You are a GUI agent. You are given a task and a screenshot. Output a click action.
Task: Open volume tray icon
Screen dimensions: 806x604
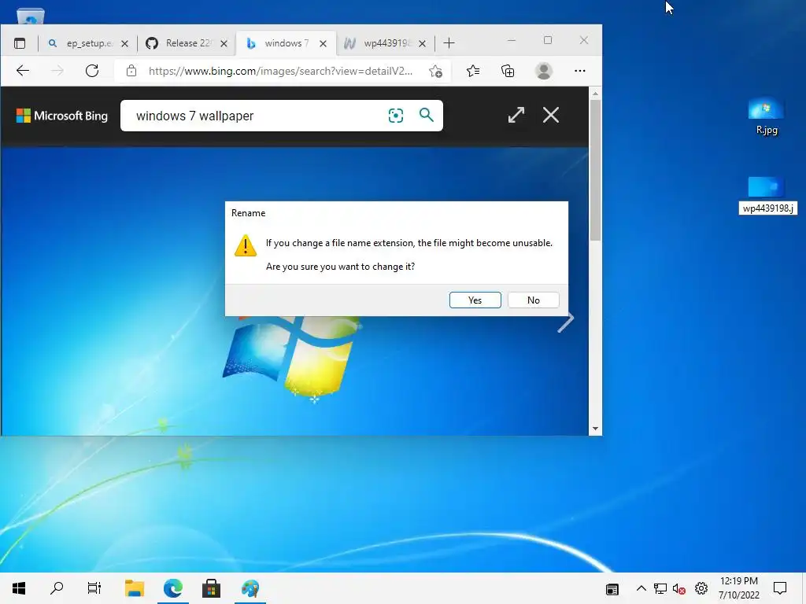click(679, 588)
